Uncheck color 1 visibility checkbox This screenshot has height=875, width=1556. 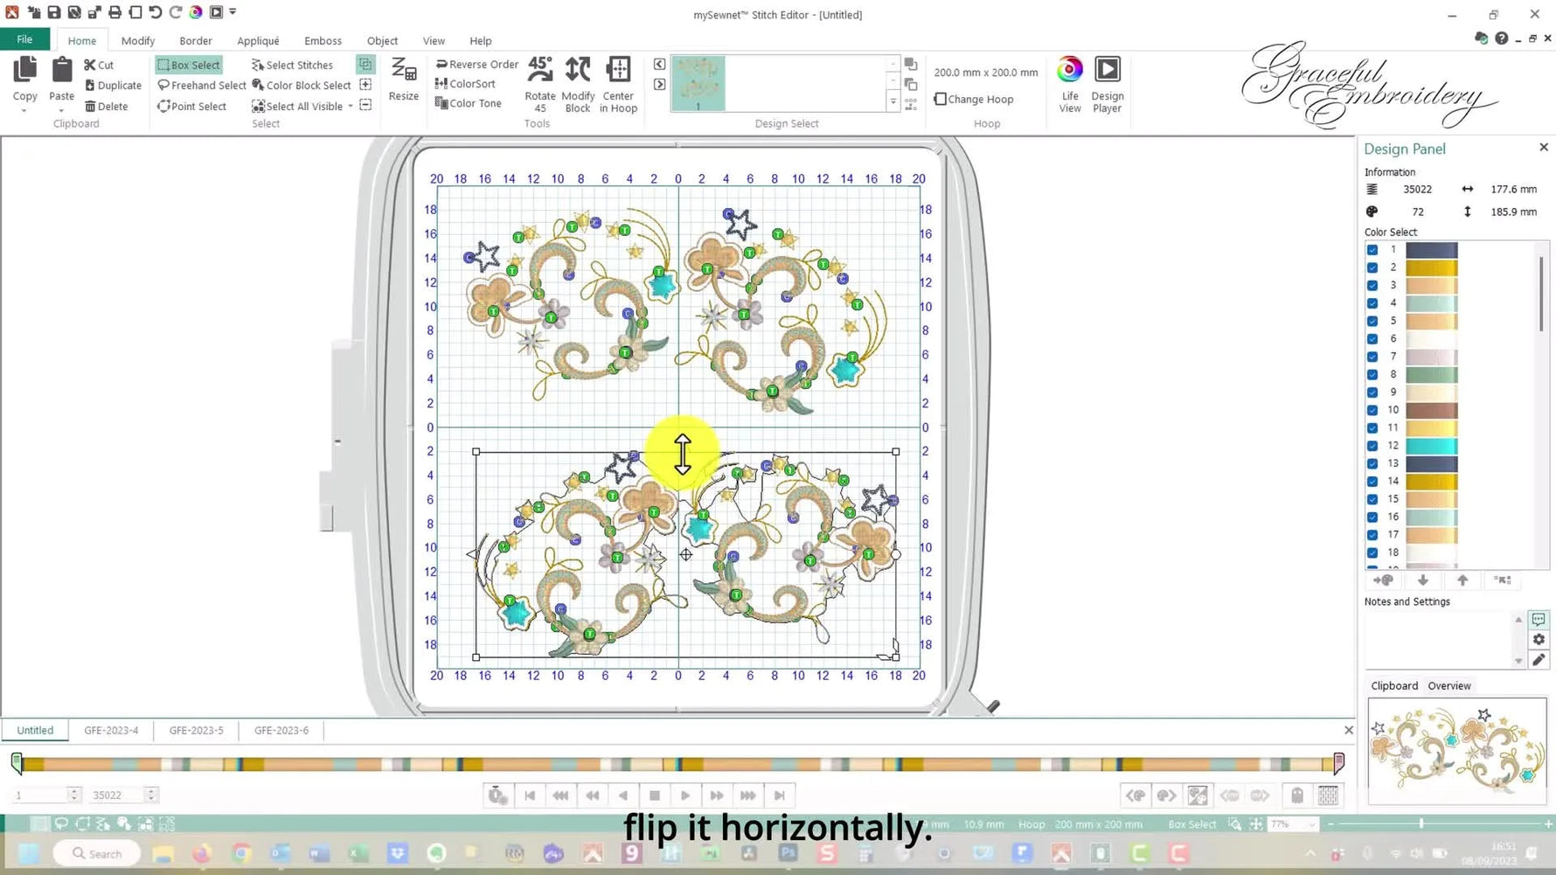pyautogui.click(x=1372, y=250)
